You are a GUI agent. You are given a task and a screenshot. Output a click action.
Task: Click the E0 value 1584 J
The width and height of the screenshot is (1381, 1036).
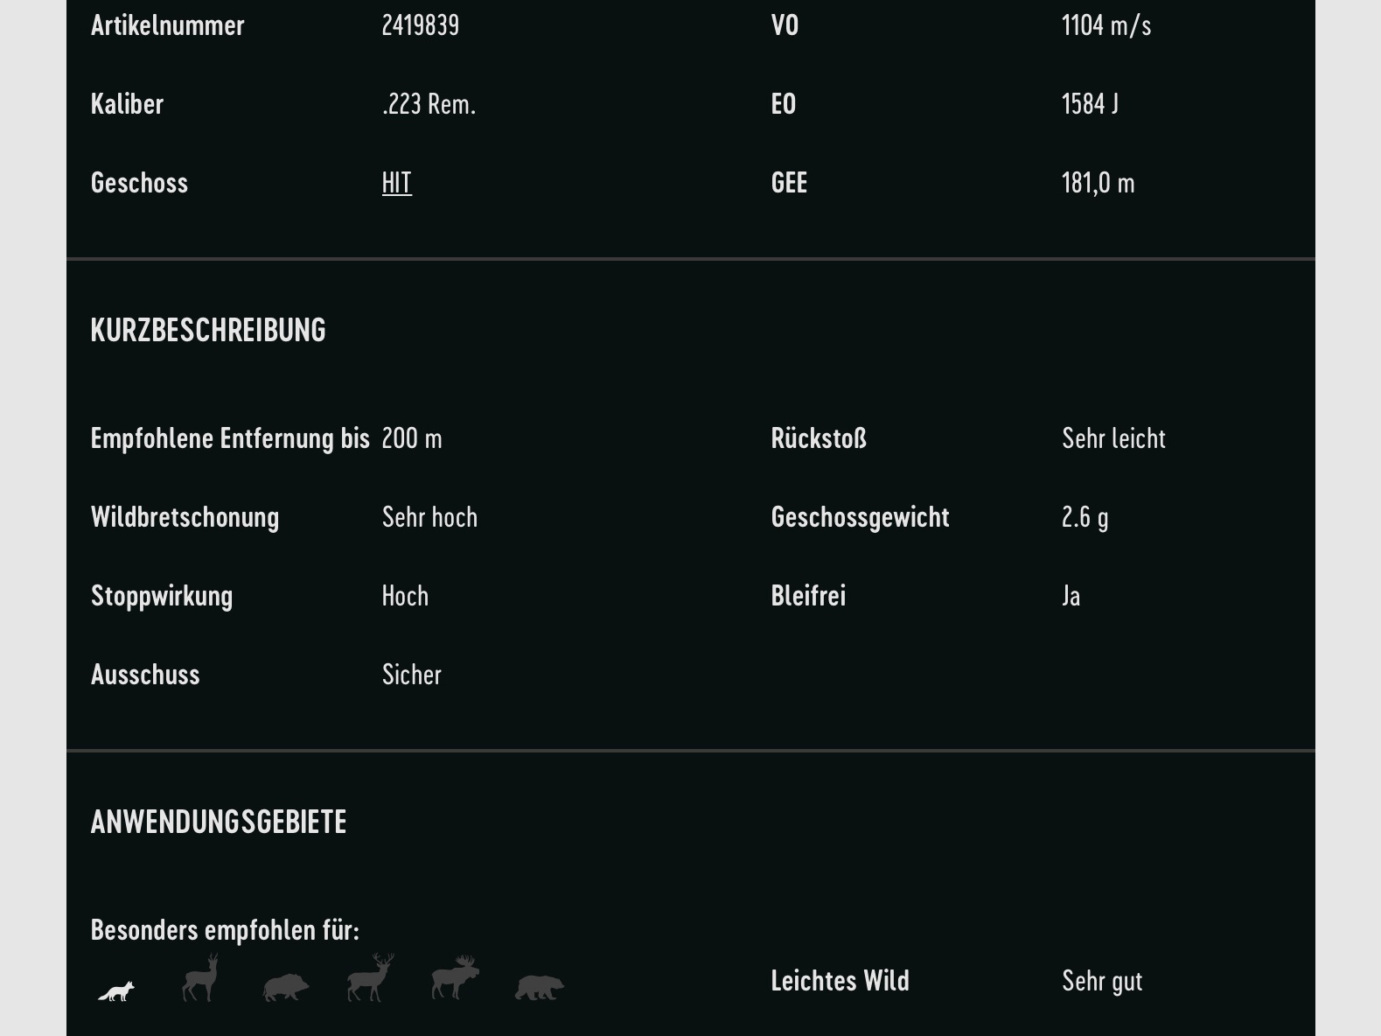pyautogui.click(x=1090, y=104)
